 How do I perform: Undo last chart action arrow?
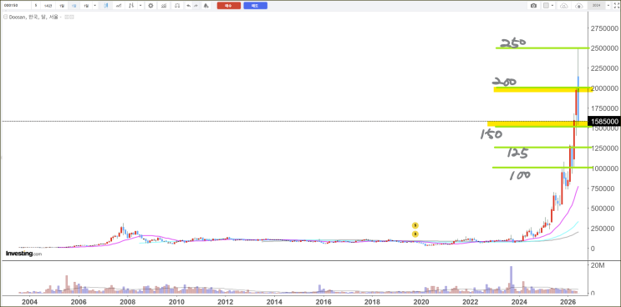pyautogui.click(x=189, y=6)
